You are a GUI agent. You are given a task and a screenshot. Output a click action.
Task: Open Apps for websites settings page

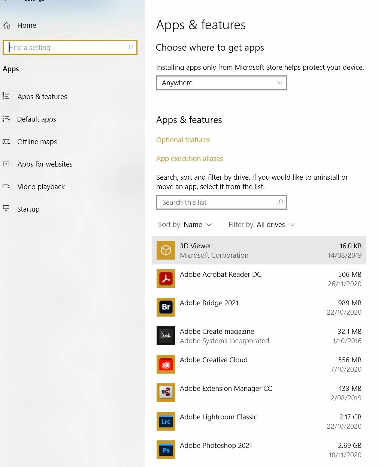click(x=45, y=164)
